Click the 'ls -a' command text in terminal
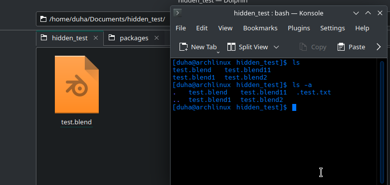This screenshot has width=390, height=185. (x=302, y=85)
